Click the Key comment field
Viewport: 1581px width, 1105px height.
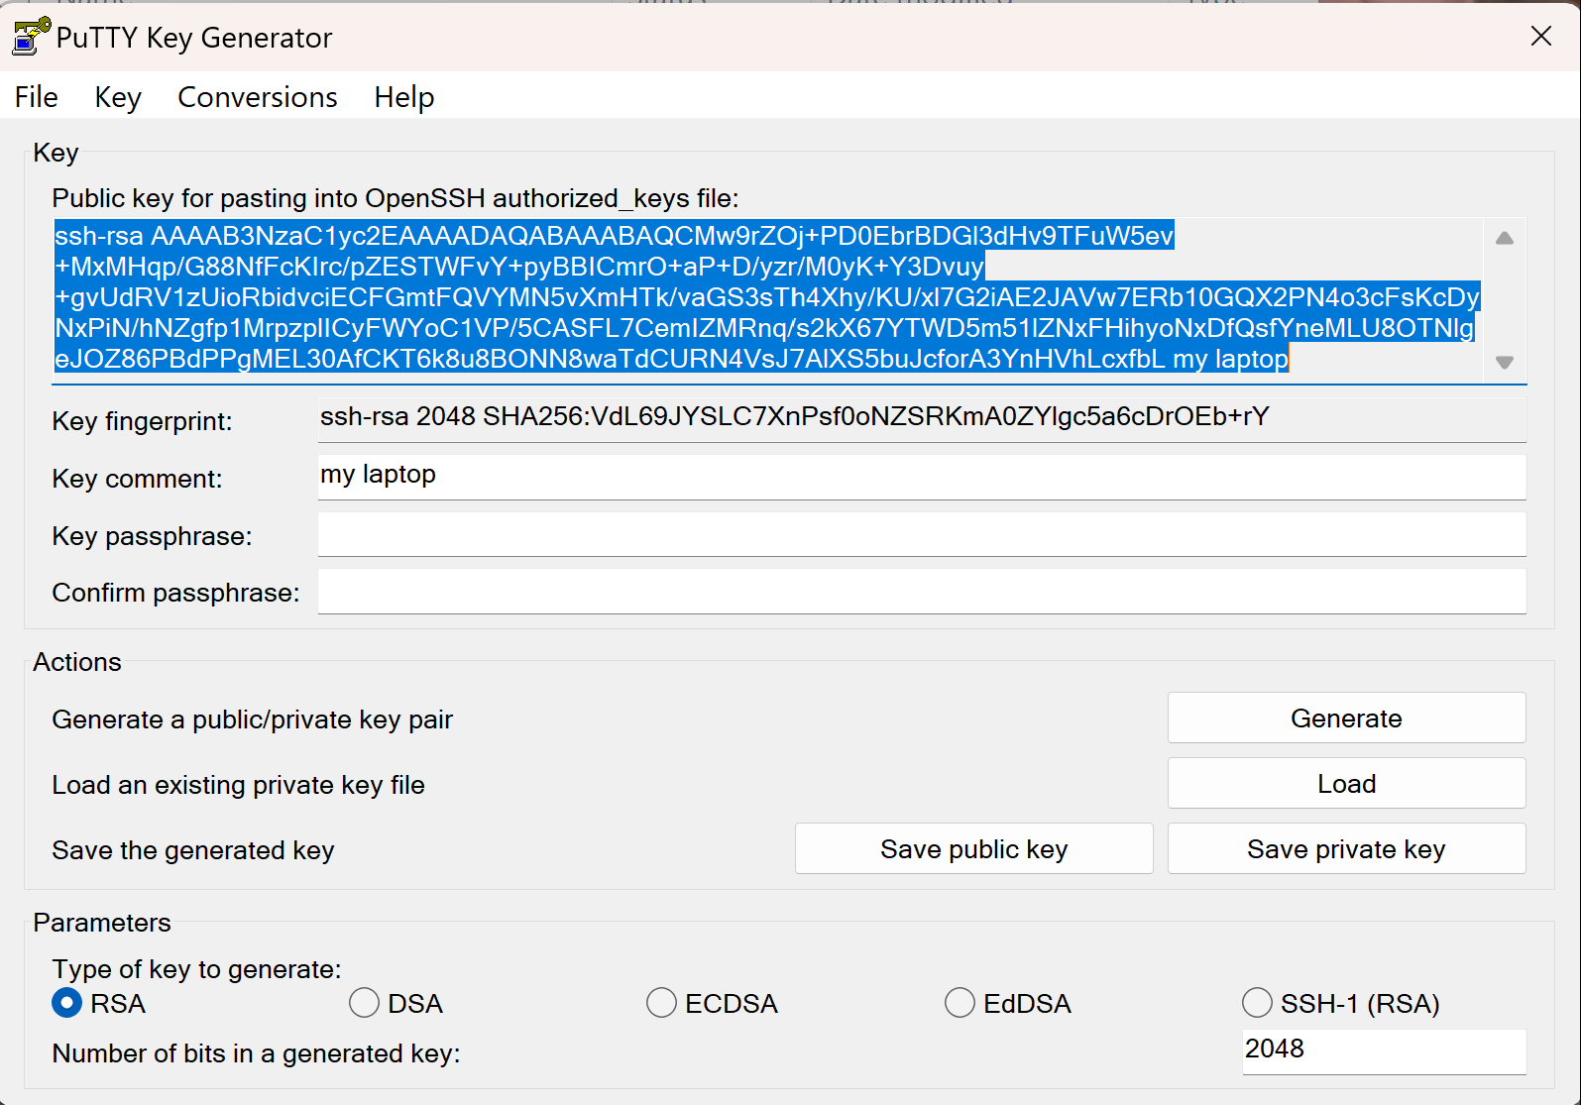[x=922, y=477]
